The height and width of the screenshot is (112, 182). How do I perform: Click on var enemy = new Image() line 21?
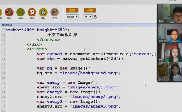pyautogui.click(x=67, y=83)
